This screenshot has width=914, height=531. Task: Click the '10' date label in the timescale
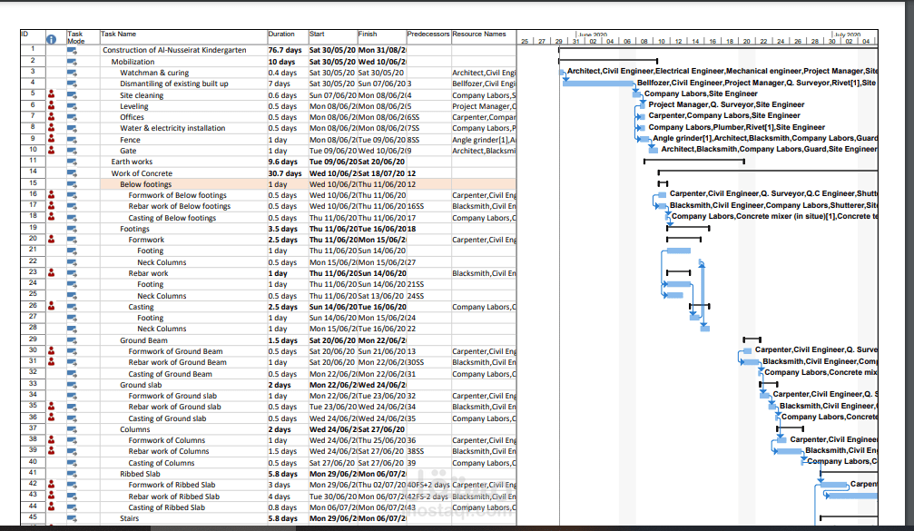[661, 42]
